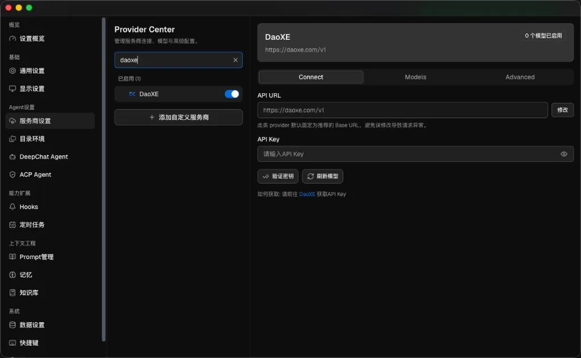Screen dimensions: 581x358
Task: Open 定时任务 scheduled tasks
Action: pyautogui.click(x=50, y=224)
